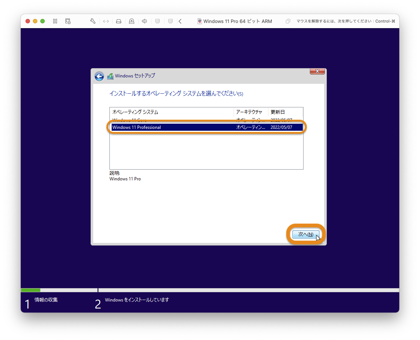Take a snapshot of the virtual machine
Image resolution: width=420 pixels, height=340 pixels.
68,21
